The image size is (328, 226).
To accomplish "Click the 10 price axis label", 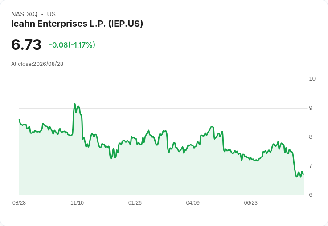I will coord(312,79).
